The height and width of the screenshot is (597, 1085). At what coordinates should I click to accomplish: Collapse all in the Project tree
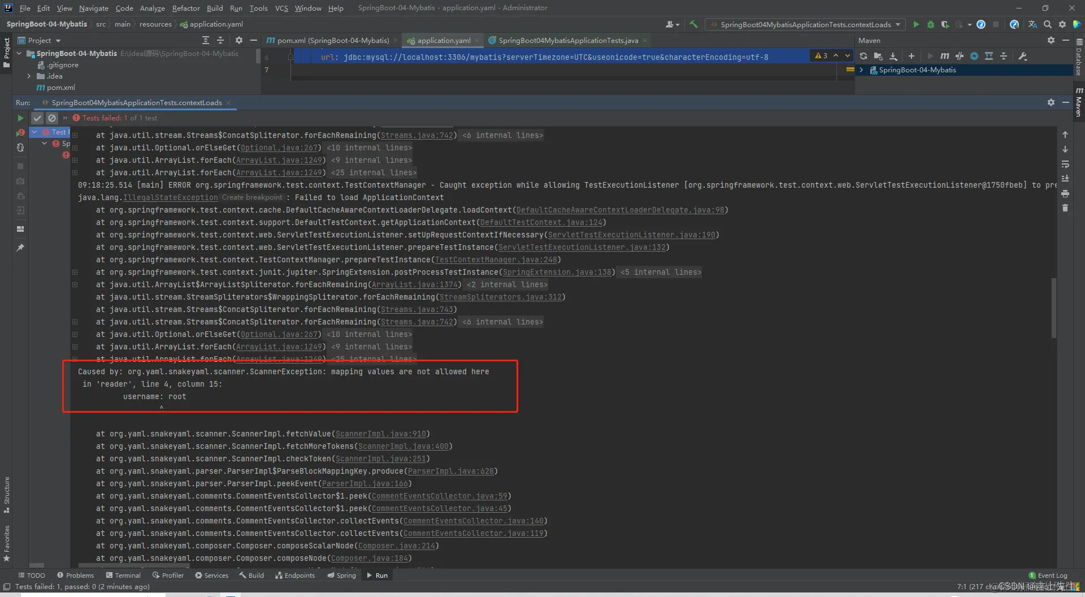(220, 40)
